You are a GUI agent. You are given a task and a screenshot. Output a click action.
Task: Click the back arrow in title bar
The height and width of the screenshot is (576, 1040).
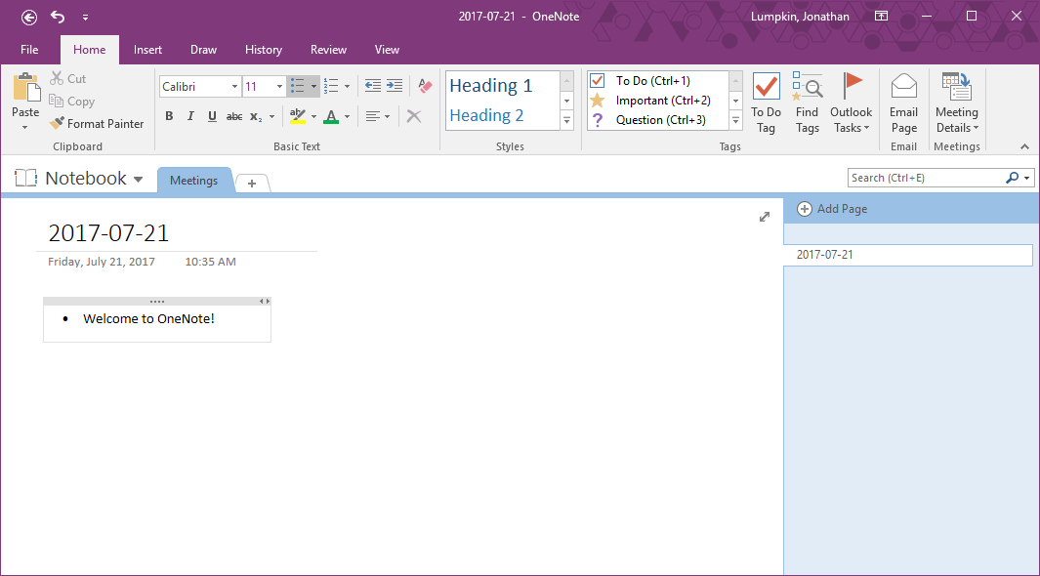point(29,17)
